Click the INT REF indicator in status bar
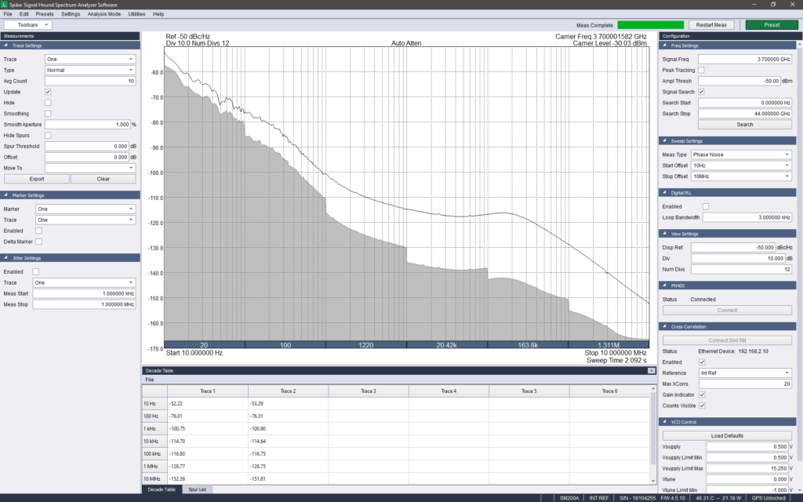The image size is (803, 502). [x=598, y=496]
